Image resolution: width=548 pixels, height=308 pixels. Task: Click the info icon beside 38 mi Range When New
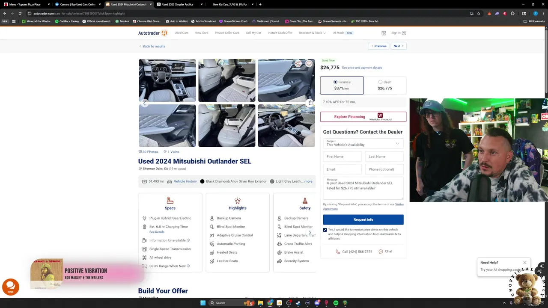coord(188,266)
